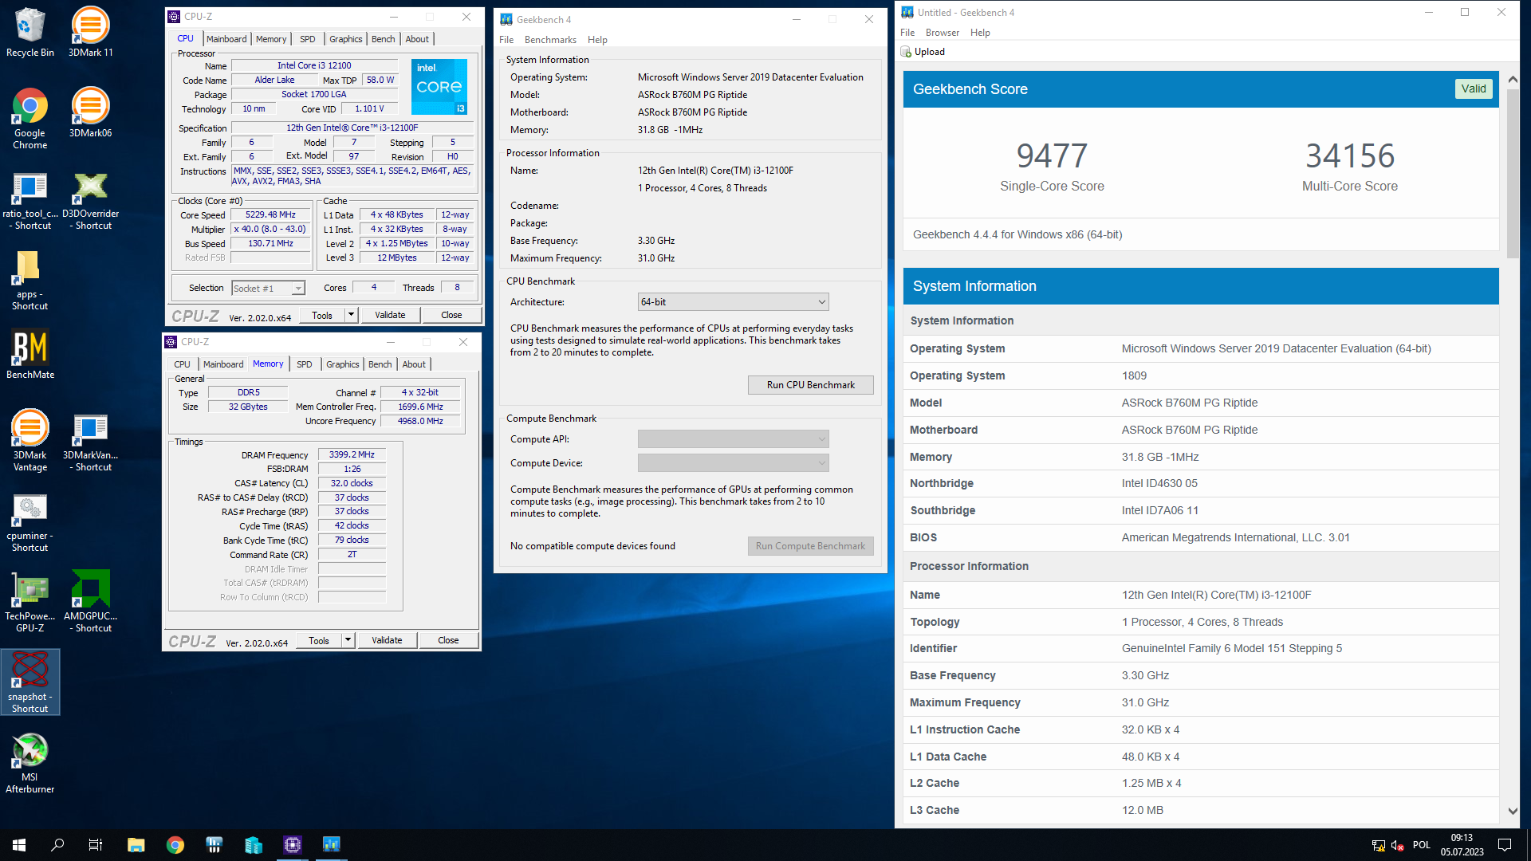
Task: Click the Run Compute Benchmark button
Action: [811, 546]
